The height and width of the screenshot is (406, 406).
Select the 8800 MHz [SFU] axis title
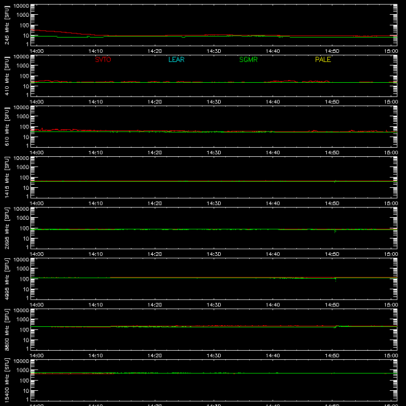pos(7,329)
